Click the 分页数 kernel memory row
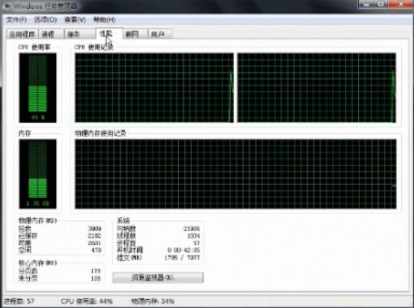Viewport: 414px width, 308px height. tap(60, 271)
